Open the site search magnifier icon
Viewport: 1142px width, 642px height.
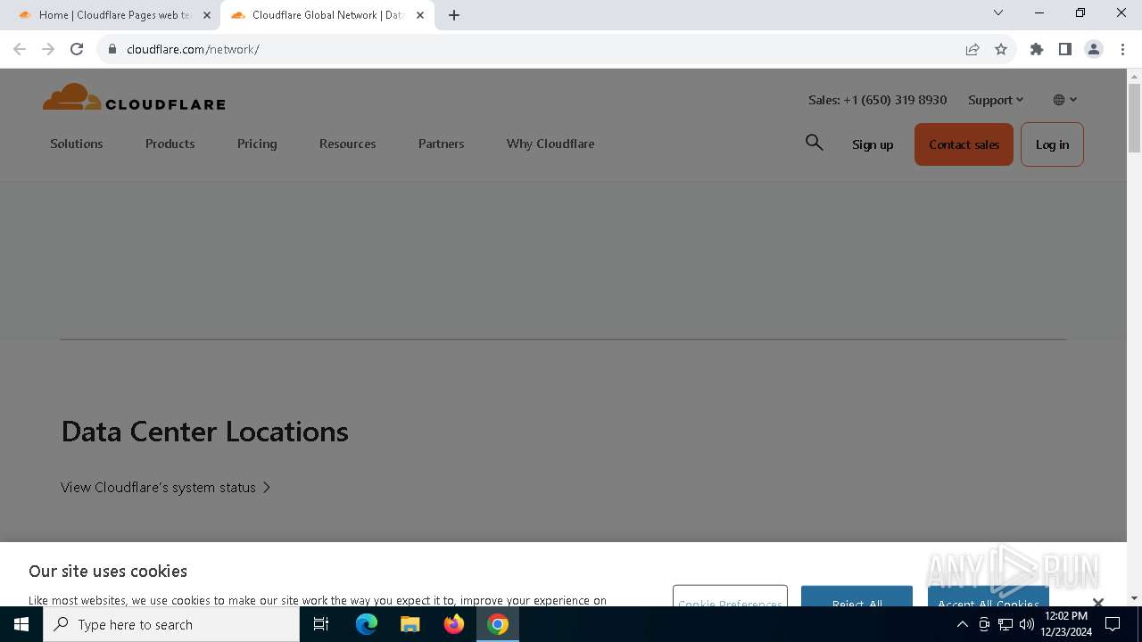(814, 143)
